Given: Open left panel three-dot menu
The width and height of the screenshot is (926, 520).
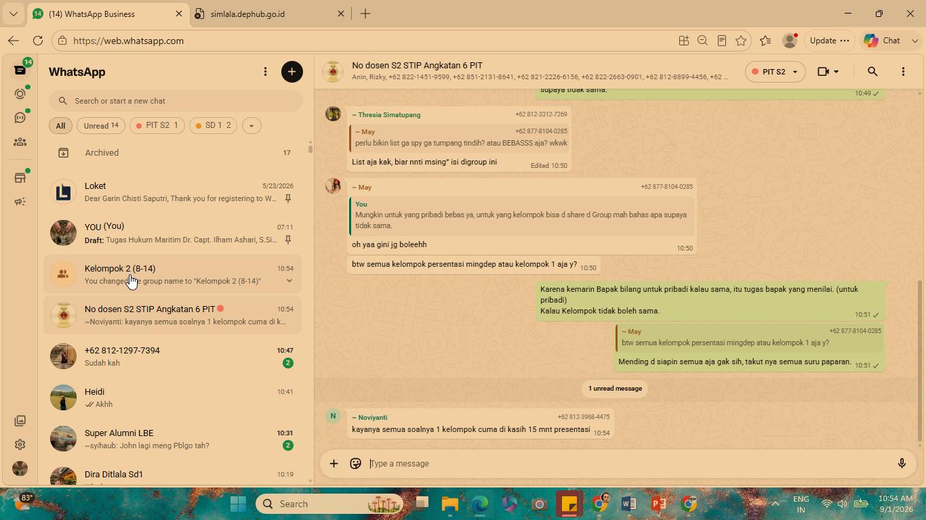Looking at the screenshot, I should point(265,72).
